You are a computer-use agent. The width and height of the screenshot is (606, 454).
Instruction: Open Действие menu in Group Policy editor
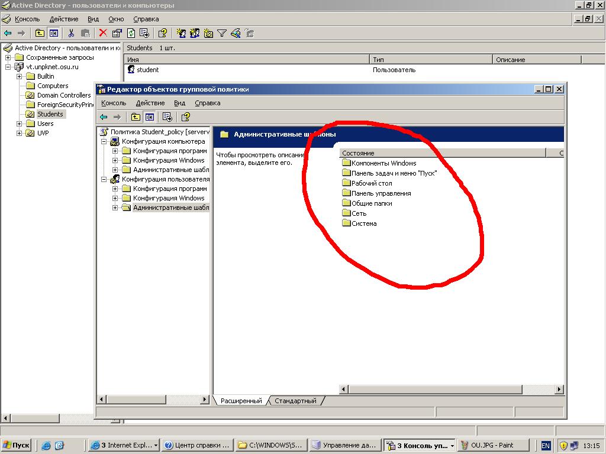pos(150,103)
